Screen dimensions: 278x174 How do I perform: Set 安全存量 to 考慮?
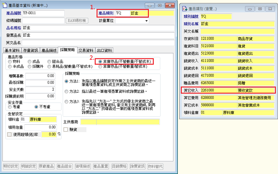tap(10, 107)
